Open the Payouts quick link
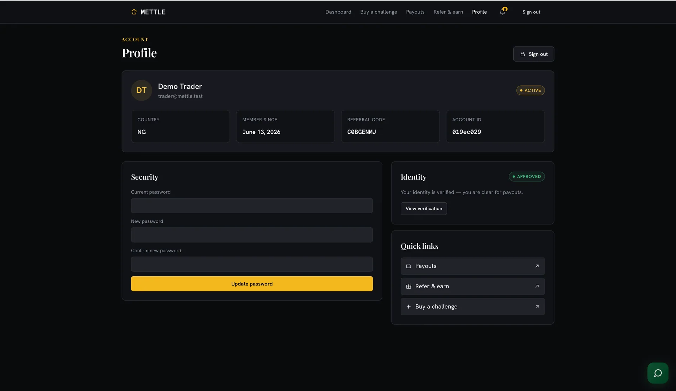This screenshot has width=676, height=391. [472, 266]
